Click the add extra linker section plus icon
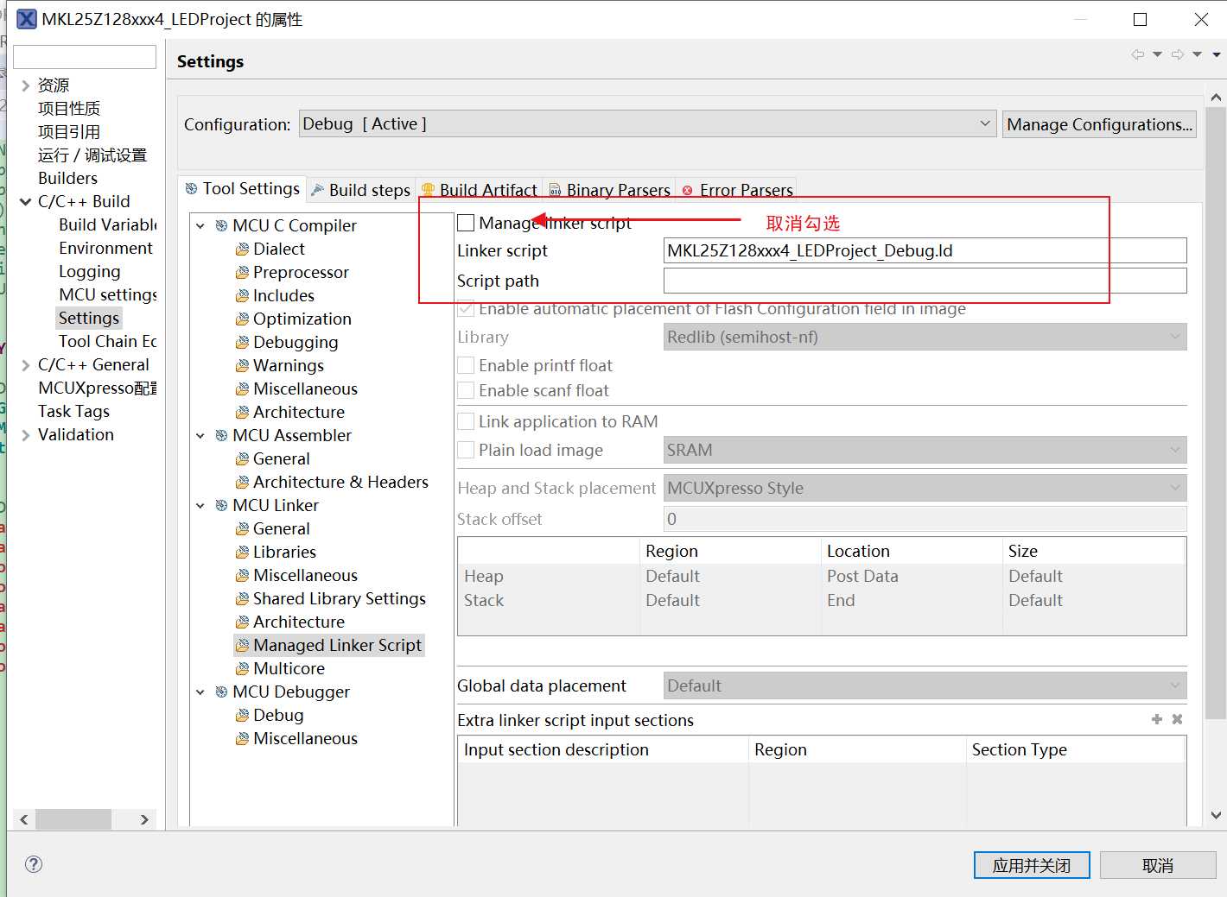The height and width of the screenshot is (897, 1227). (1157, 719)
